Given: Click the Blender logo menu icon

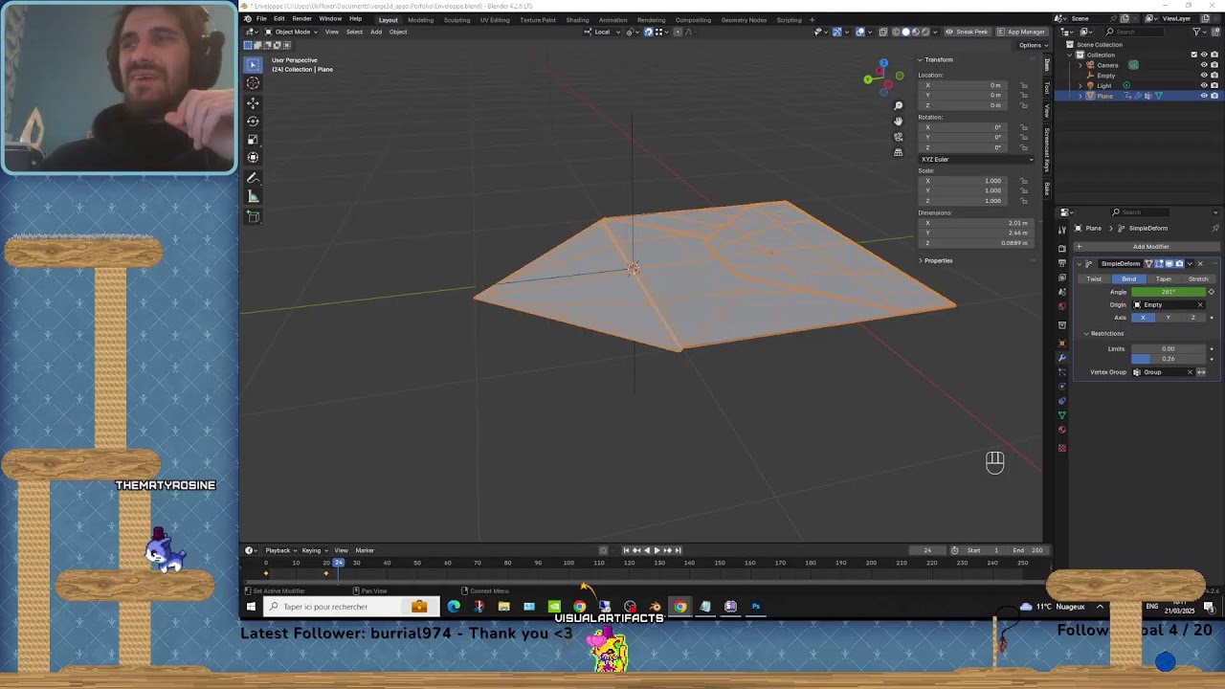Looking at the screenshot, I should [247, 19].
